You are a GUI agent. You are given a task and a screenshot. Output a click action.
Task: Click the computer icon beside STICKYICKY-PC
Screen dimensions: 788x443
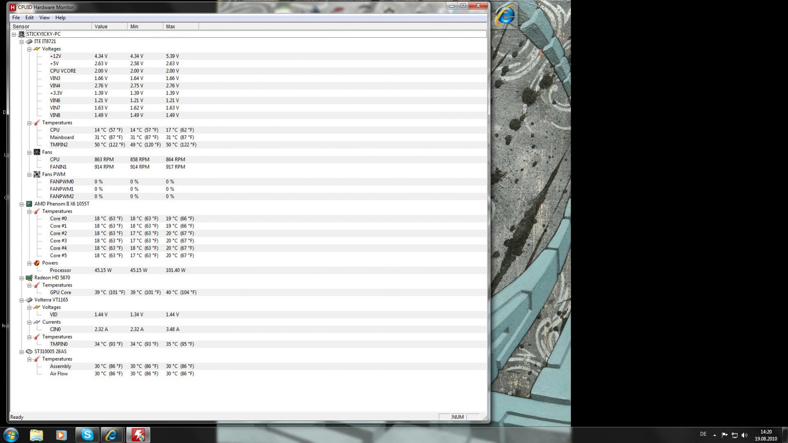point(21,34)
